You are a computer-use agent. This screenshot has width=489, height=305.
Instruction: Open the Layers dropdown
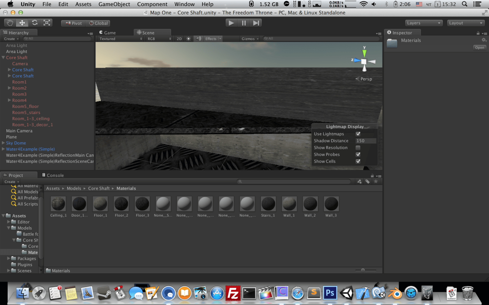424,23
